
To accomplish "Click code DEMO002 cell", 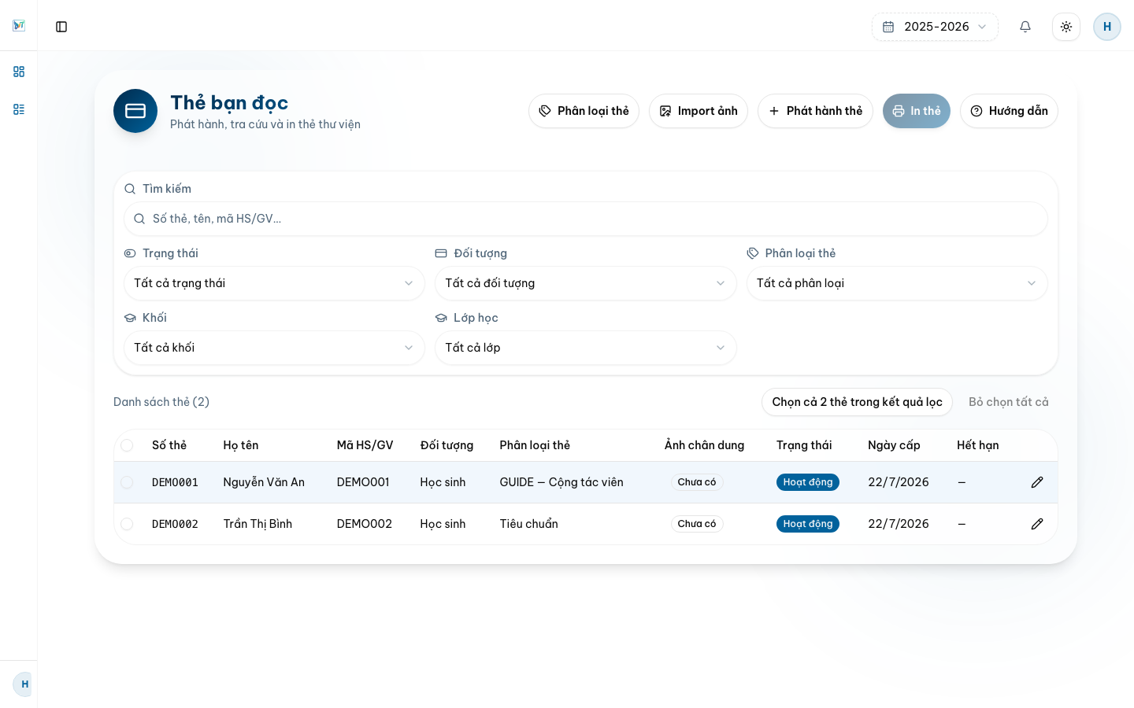I will tap(365, 524).
